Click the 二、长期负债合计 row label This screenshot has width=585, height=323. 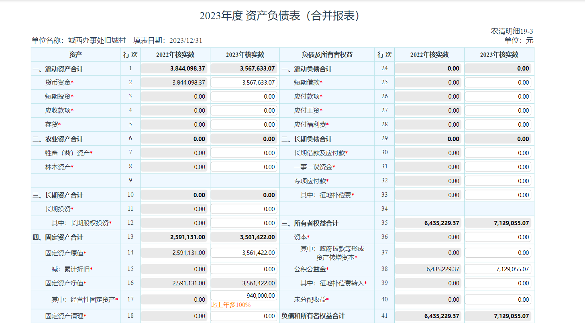coord(307,139)
